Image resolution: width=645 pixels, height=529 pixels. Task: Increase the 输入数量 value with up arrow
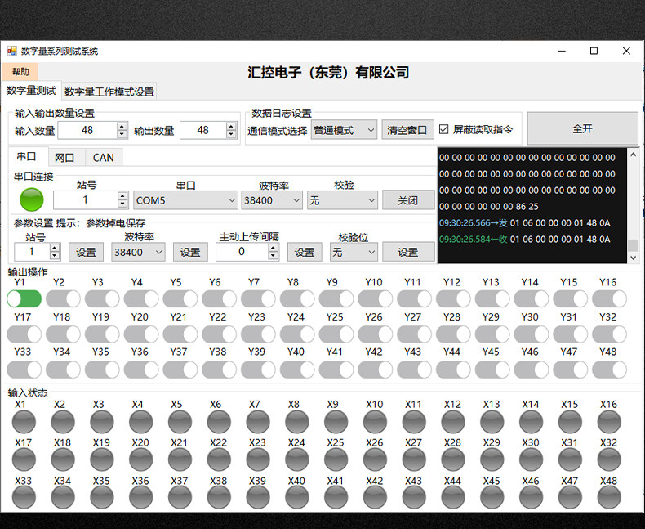pyautogui.click(x=122, y=126)
